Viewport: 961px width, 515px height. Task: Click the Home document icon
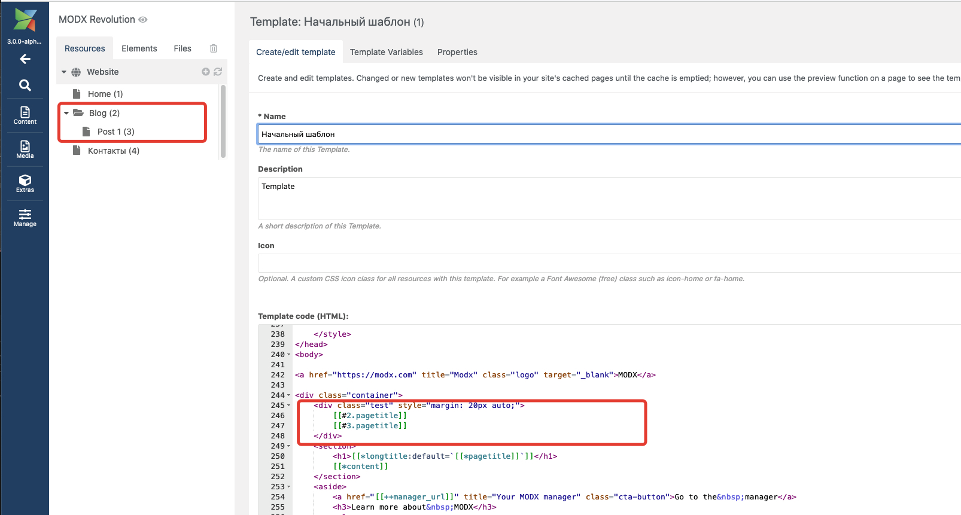click(77, 94)
